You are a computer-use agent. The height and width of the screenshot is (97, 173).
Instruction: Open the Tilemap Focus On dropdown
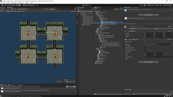70,82
